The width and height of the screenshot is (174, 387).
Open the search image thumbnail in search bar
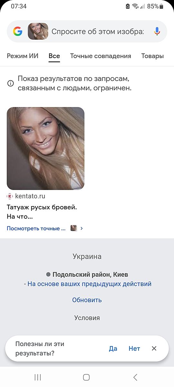(38, 31)
